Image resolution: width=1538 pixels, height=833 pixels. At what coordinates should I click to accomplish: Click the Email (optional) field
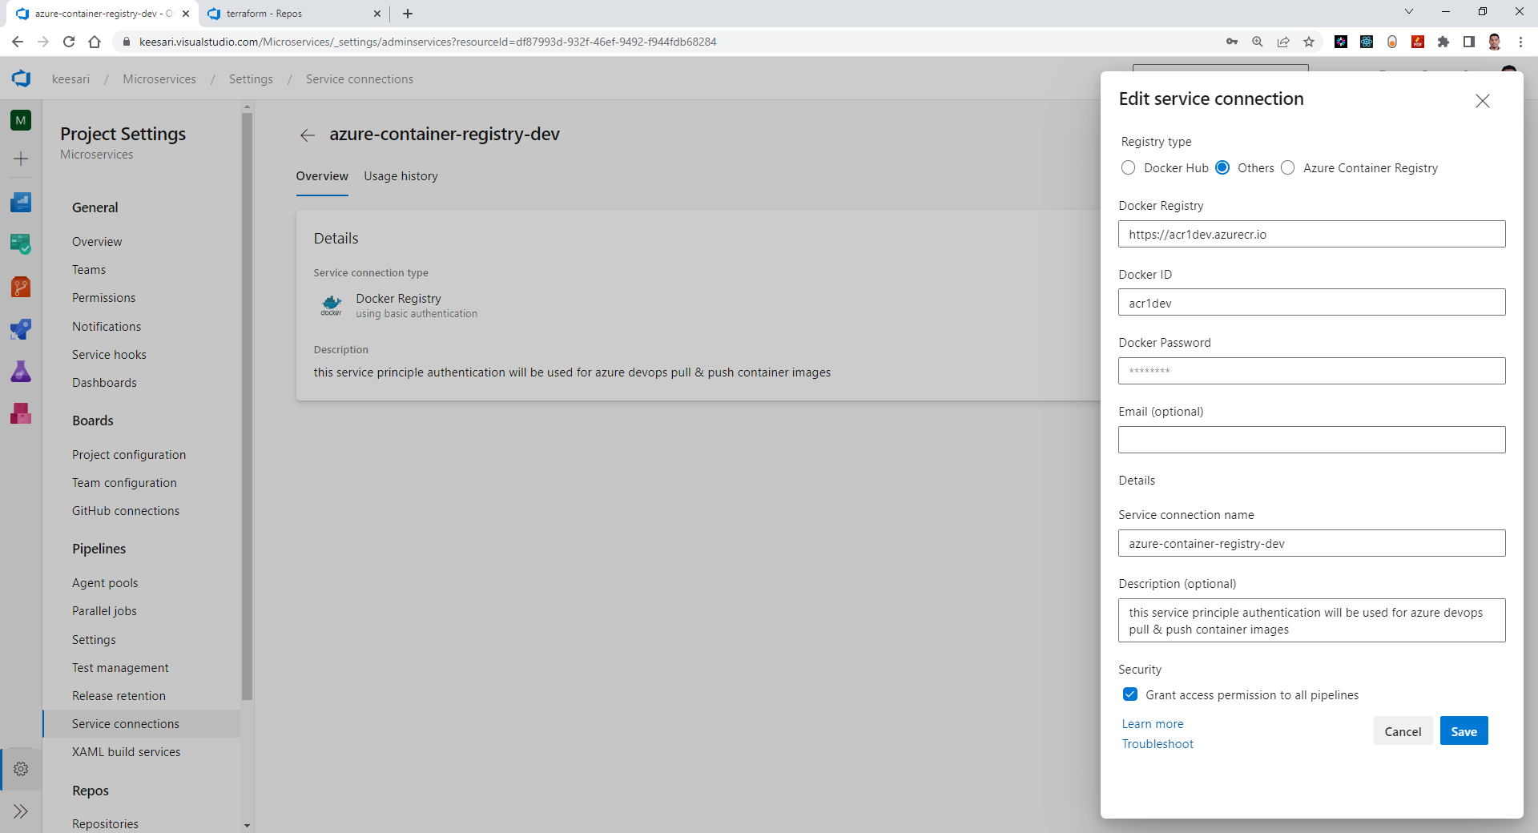tap(1311, 440)
